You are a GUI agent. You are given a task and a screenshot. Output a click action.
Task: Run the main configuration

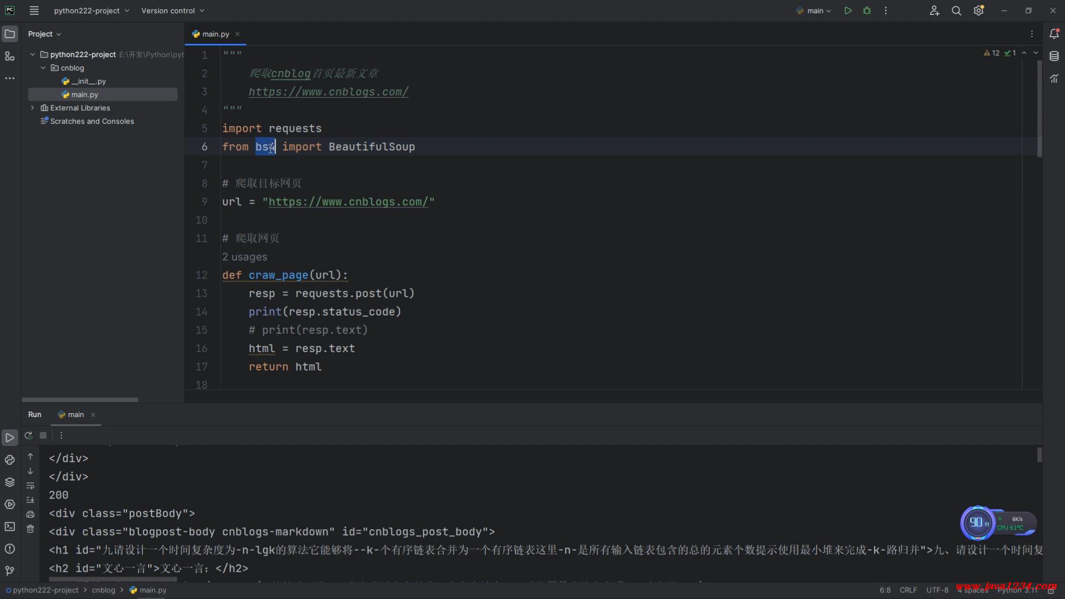point(848,11)
